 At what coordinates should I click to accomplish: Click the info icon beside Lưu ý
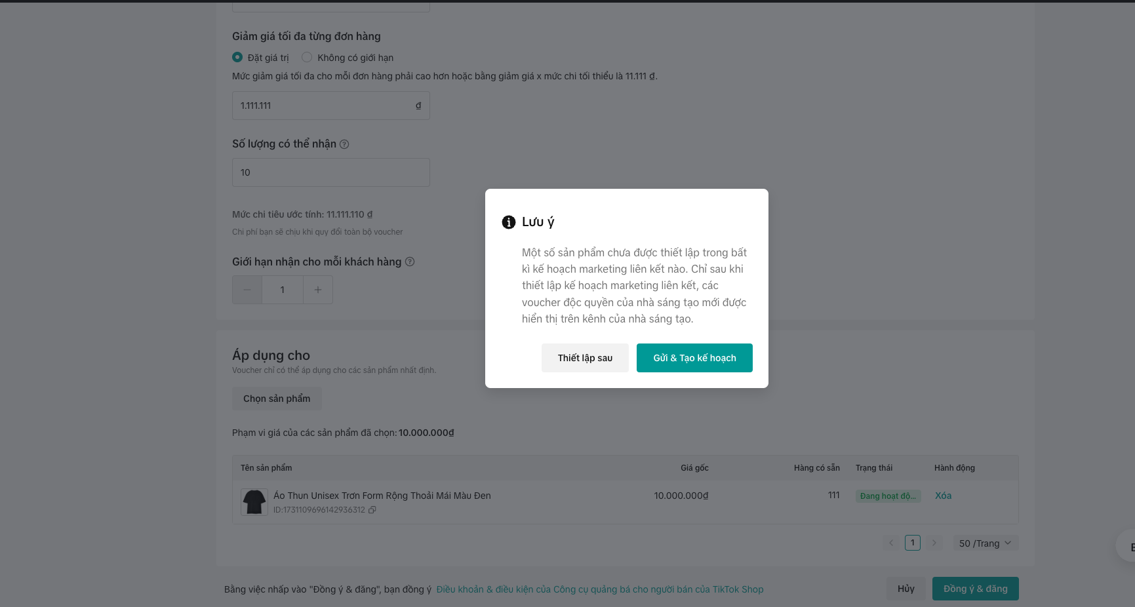508,222
